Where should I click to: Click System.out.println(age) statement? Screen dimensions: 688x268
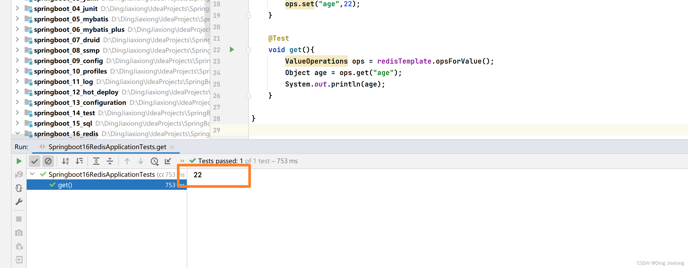pyautogui.click(x=335, y=84)
